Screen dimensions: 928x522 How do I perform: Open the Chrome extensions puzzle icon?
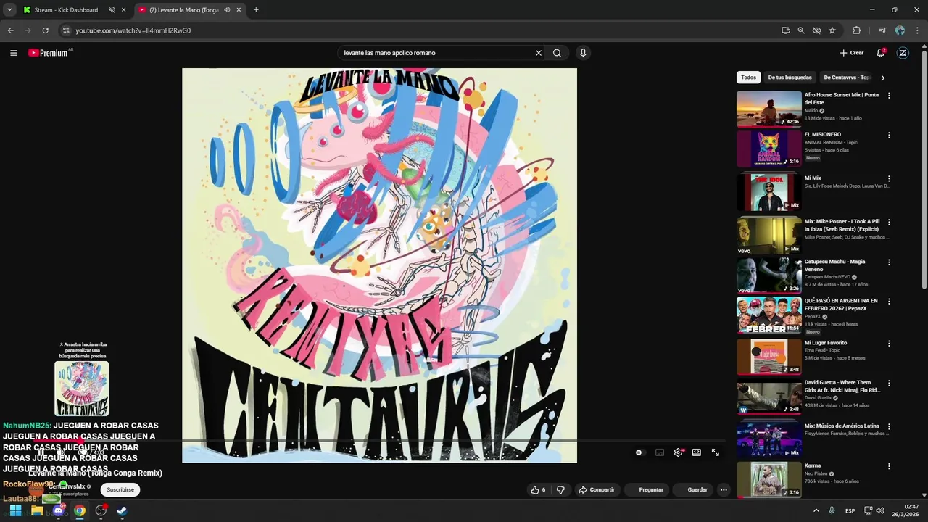856,30
